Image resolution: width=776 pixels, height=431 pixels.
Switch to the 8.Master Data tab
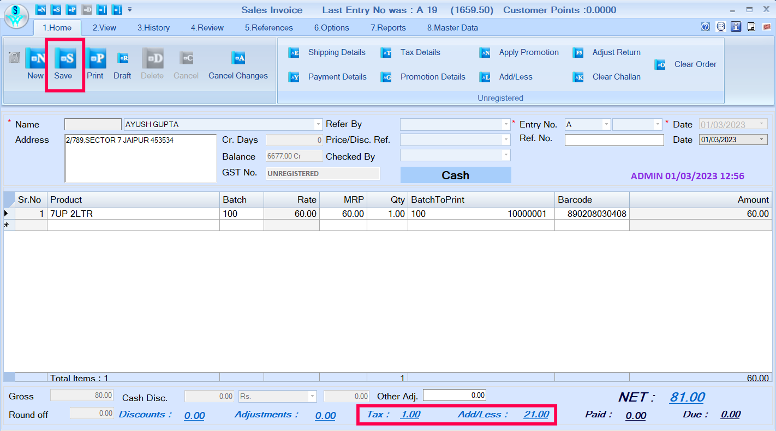pos(452,28)
